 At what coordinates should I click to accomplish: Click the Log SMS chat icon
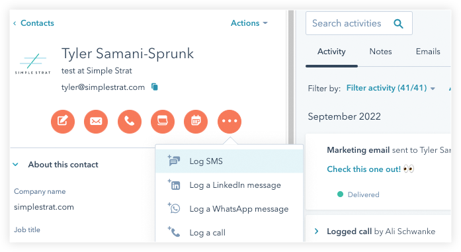[x=174, y=161]
